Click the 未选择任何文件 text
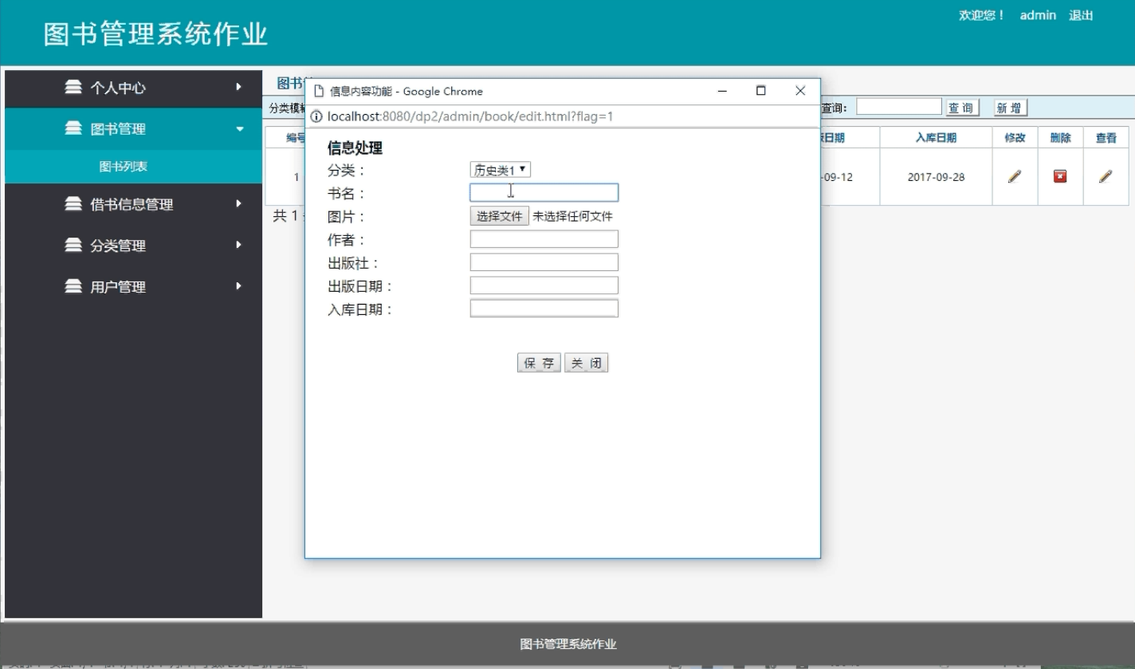The height and width of the screenshot is (669, 1135). [572, 216]
